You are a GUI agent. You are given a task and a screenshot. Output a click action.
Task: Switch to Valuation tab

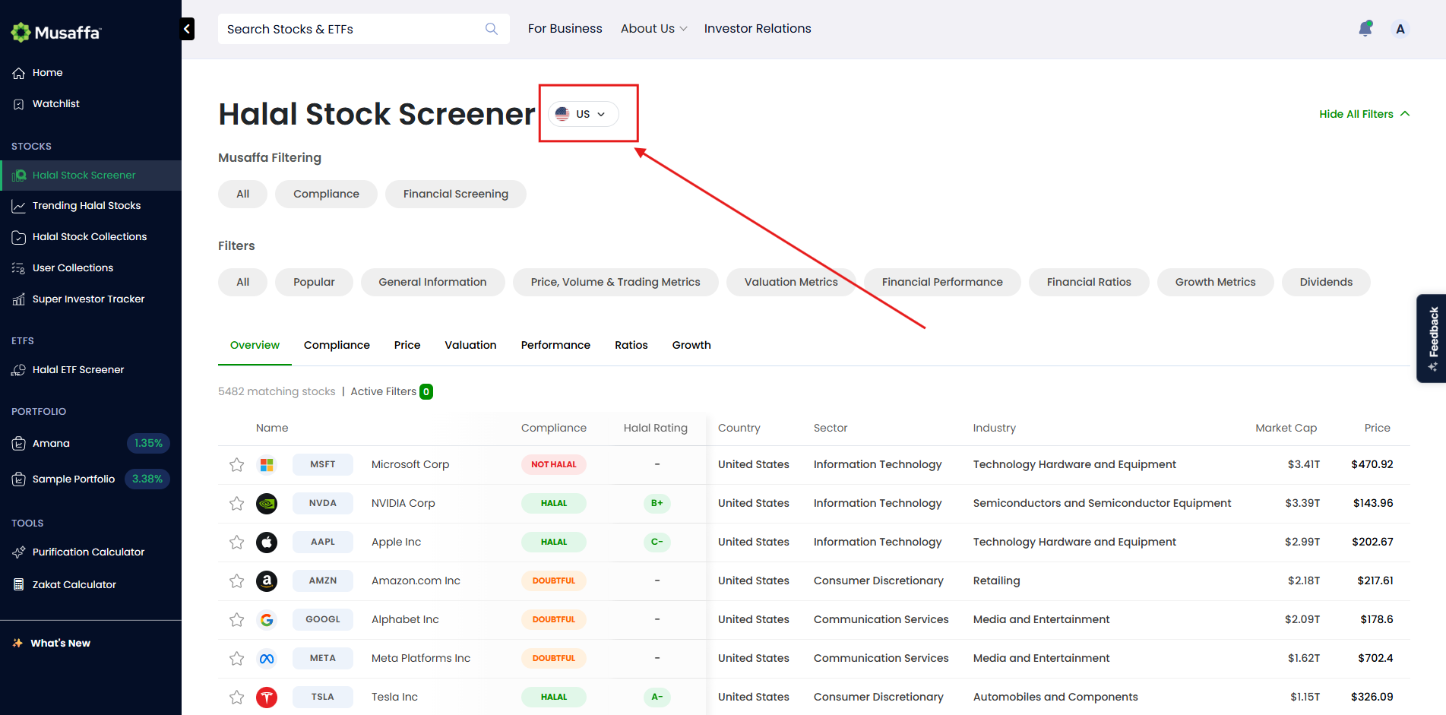[x=470, y=345]
